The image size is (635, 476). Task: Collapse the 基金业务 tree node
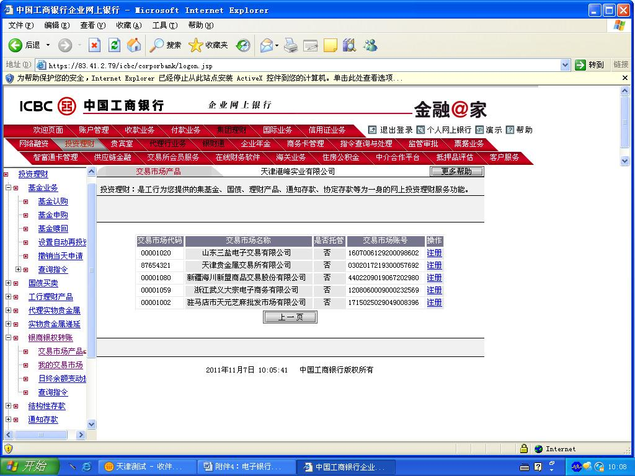tap(8, 188)
